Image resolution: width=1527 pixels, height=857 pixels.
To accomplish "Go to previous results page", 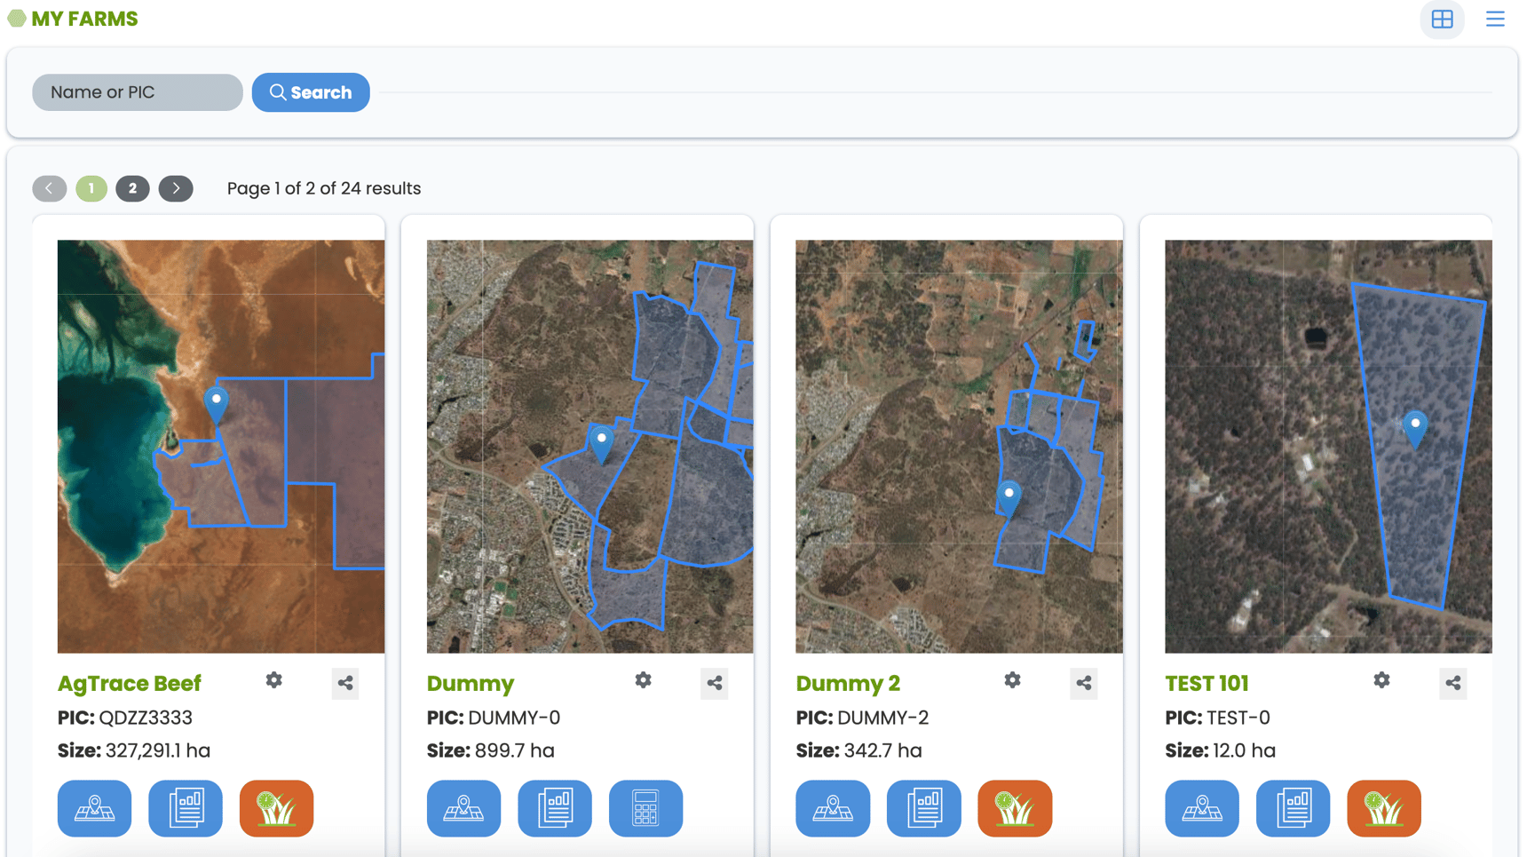I will [x=50, y=188].
